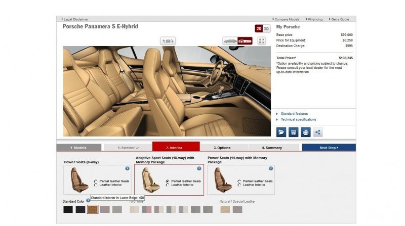Image resolution: width=405 pixels, height=226 pixels.
Task: Select the interior steering wheel view icon
Action: 245,41
